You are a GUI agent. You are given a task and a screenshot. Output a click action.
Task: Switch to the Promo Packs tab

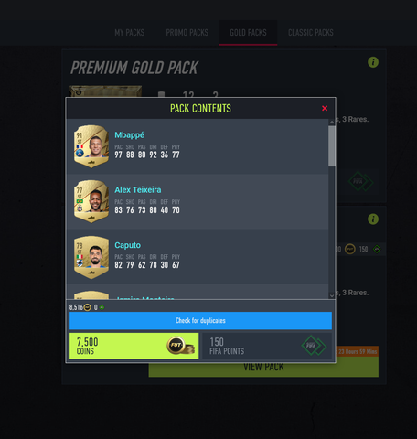(187, 33)
